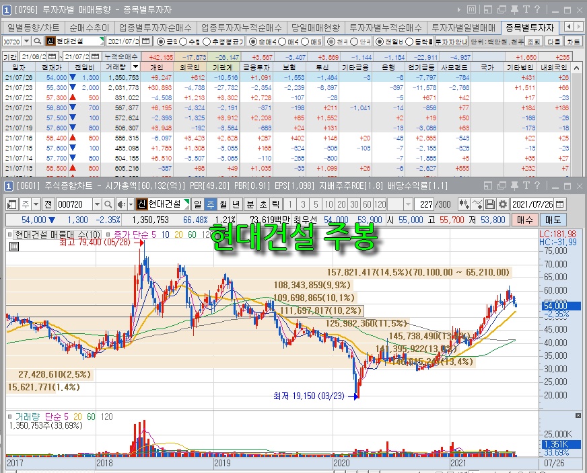The width and height of the screenshot is (587, 473).
Task: Click the stock search magnifier in chart toolbar
Action: [x=108, y=204]
